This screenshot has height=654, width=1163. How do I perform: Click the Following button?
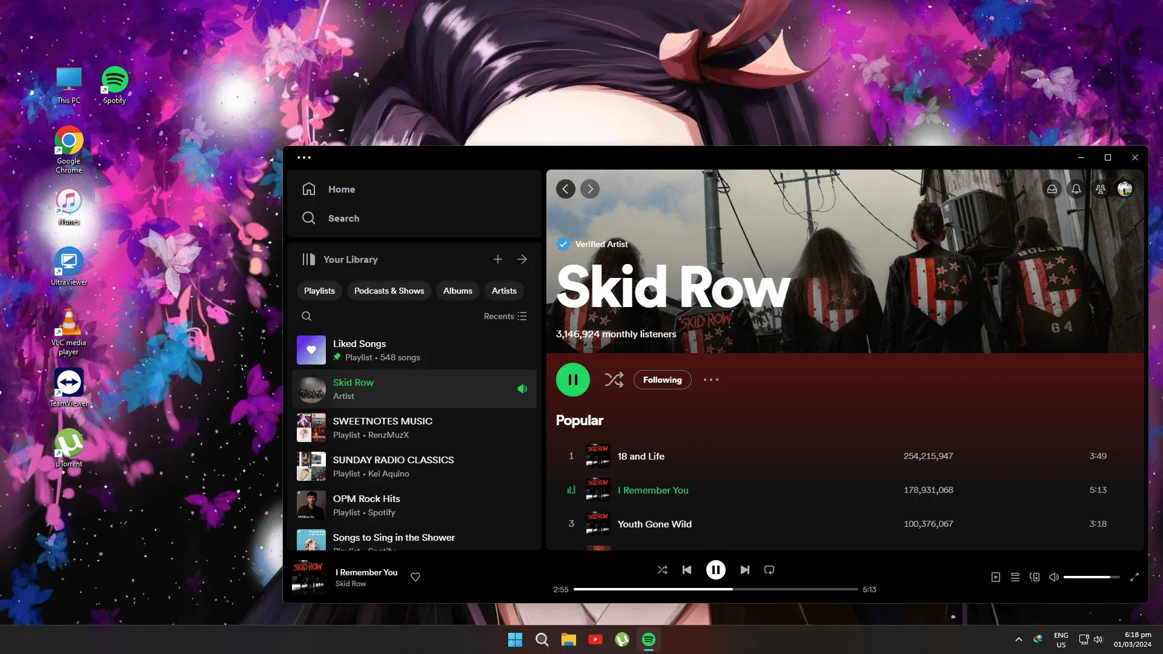coord(663,380)
